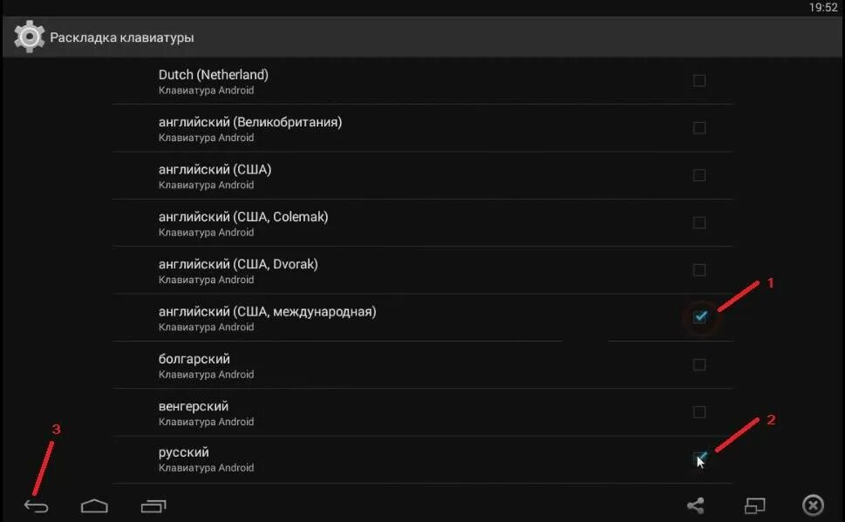Click the fullscreen toggle icon
The image size is (845, 522).
[x=754, y=505]
